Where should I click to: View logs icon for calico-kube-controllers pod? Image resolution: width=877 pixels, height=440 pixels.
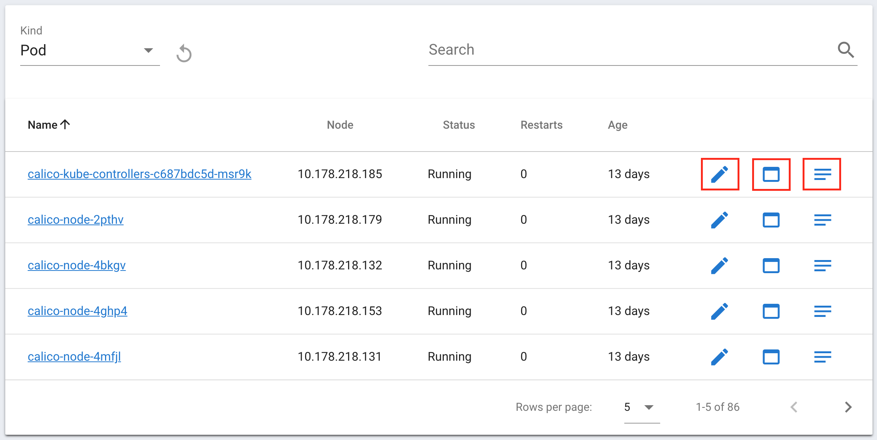click(x=822, y=174)
